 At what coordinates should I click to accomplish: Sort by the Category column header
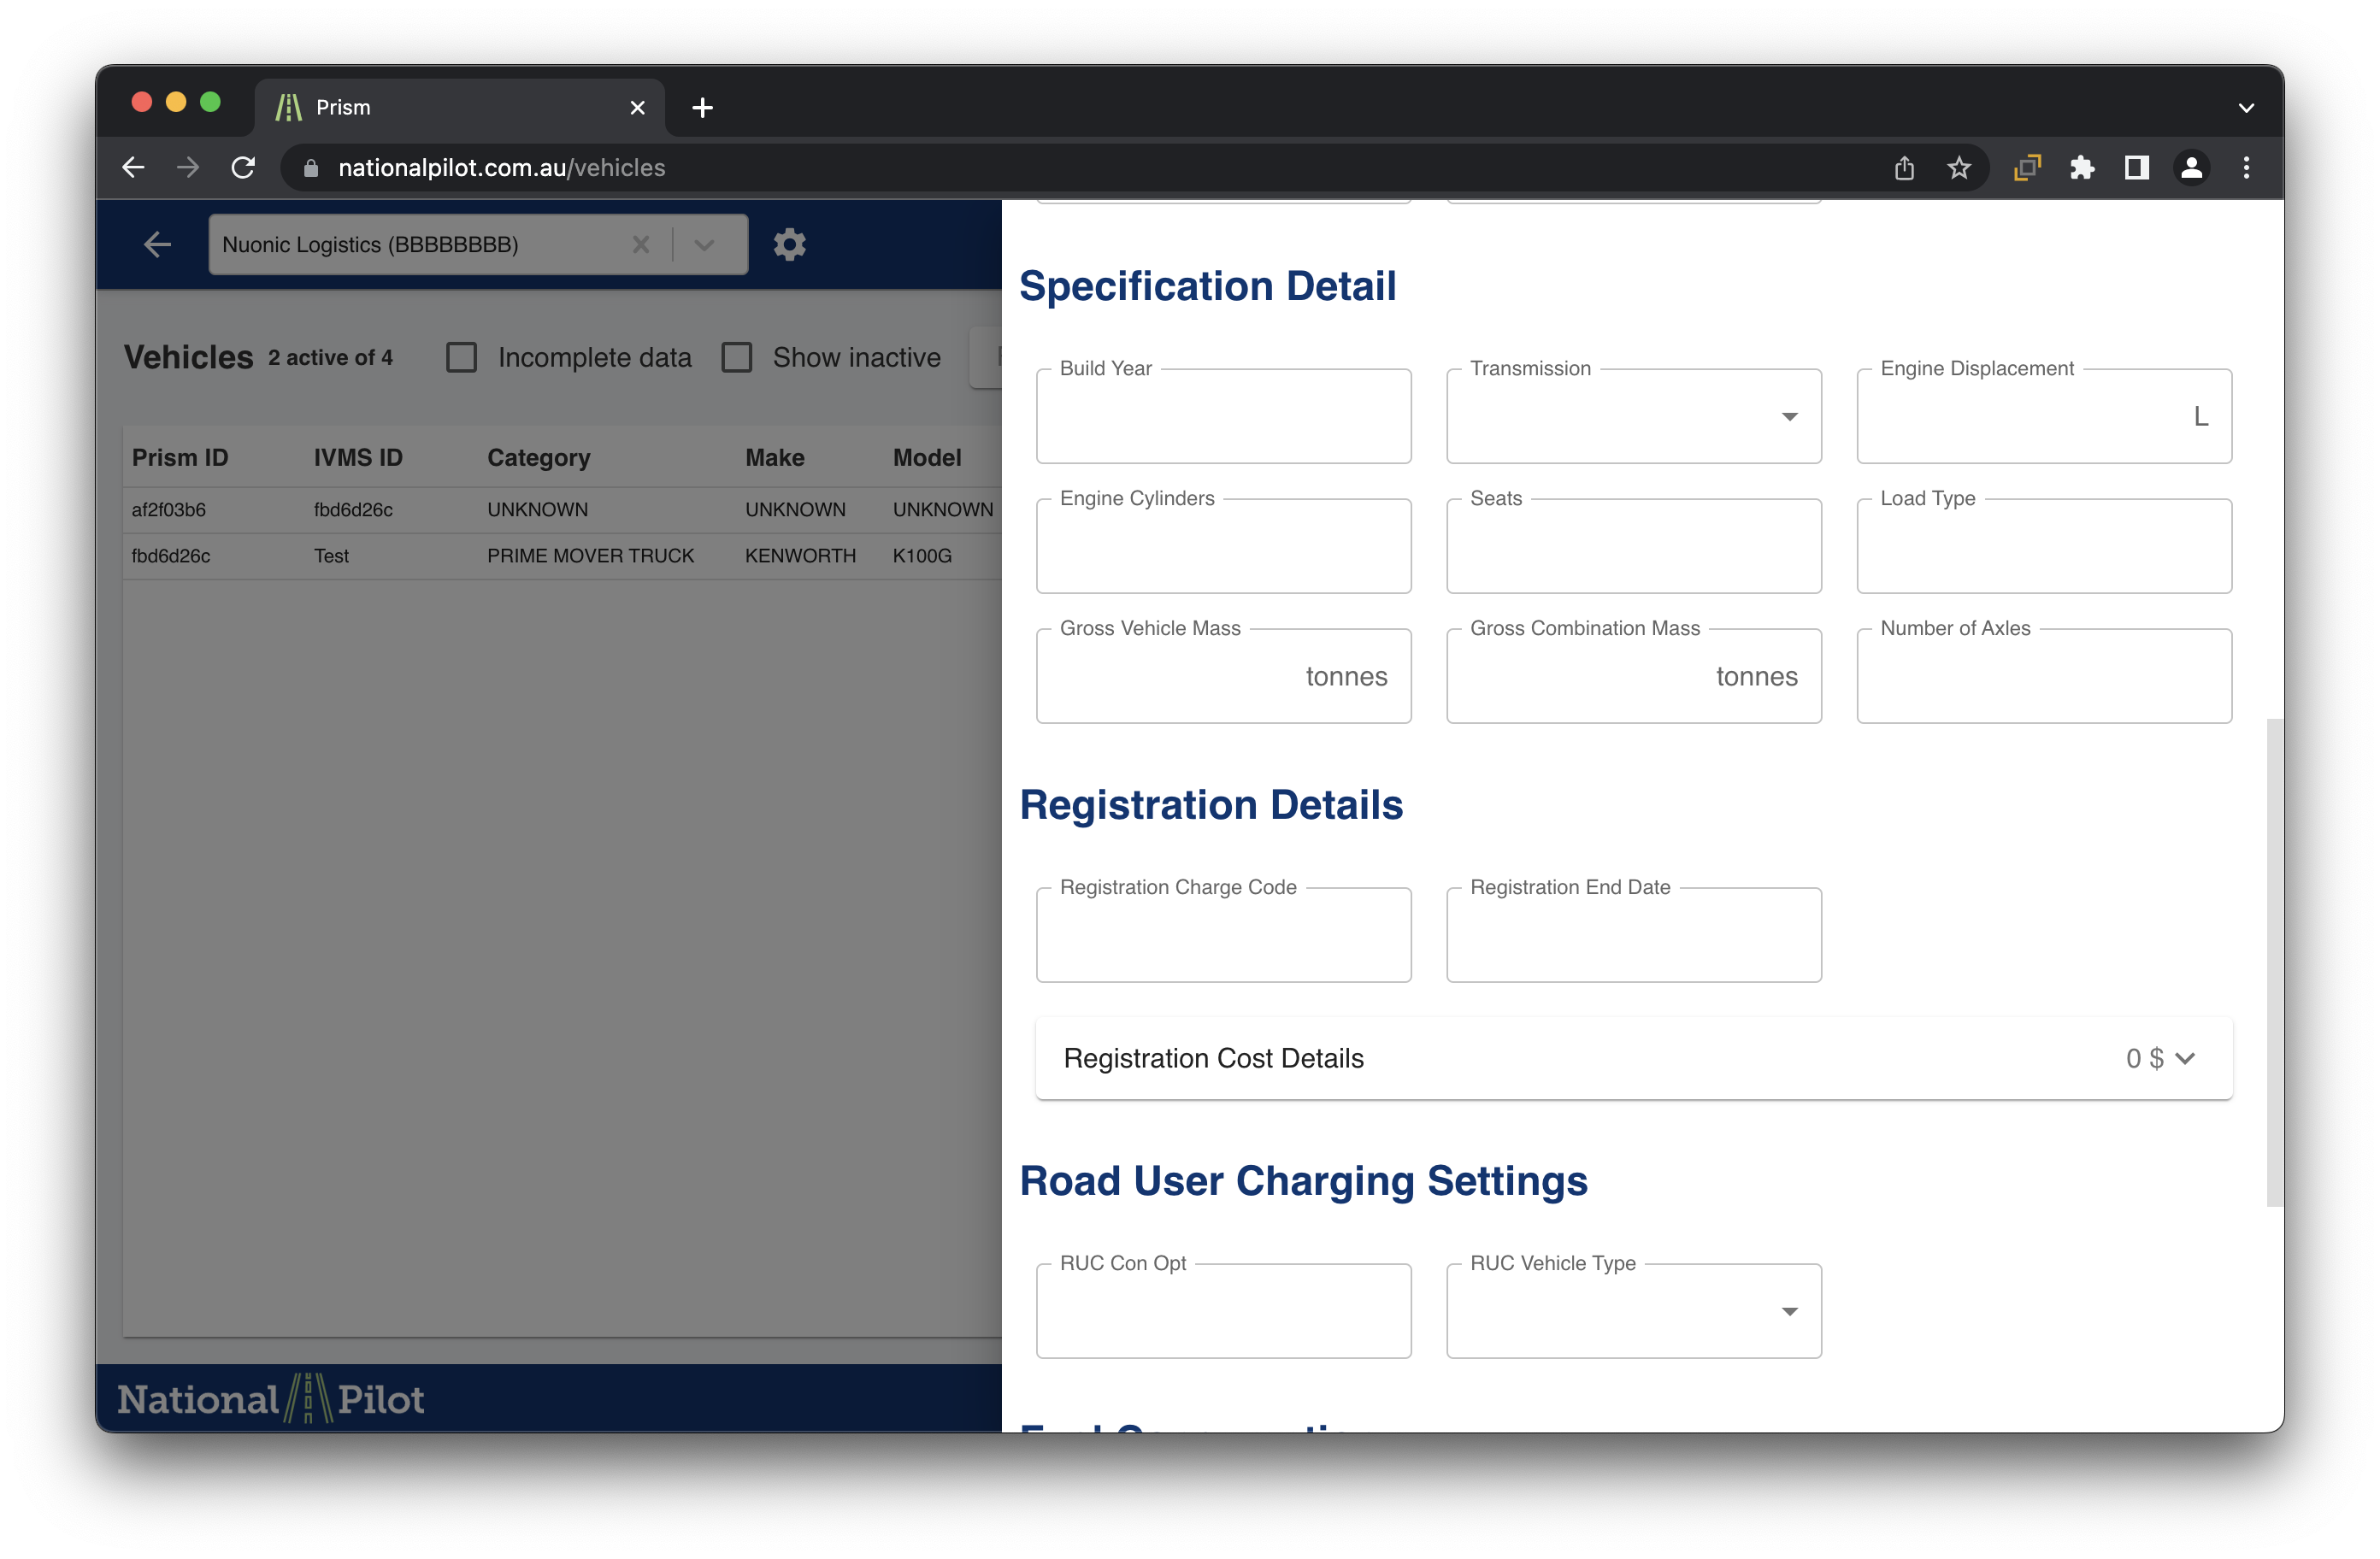pos(538,457)
